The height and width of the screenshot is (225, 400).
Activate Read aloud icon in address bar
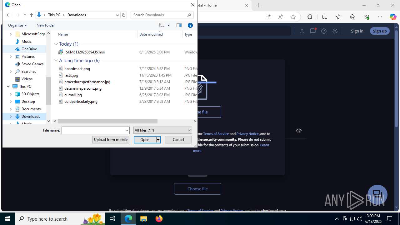point(281,17)
